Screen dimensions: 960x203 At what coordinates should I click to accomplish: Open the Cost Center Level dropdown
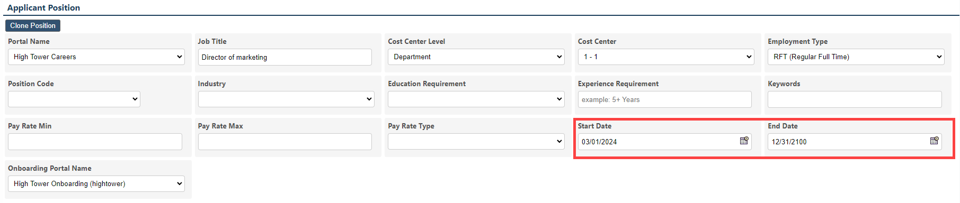pyautogui.click(x=476, y=57)
